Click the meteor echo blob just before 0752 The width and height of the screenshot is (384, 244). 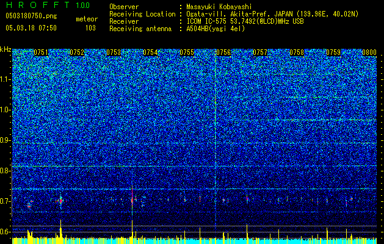point(60,201)
